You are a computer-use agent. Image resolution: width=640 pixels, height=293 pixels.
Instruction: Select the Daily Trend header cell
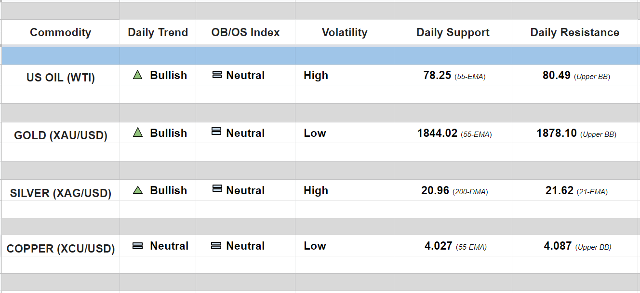(158, 33)
